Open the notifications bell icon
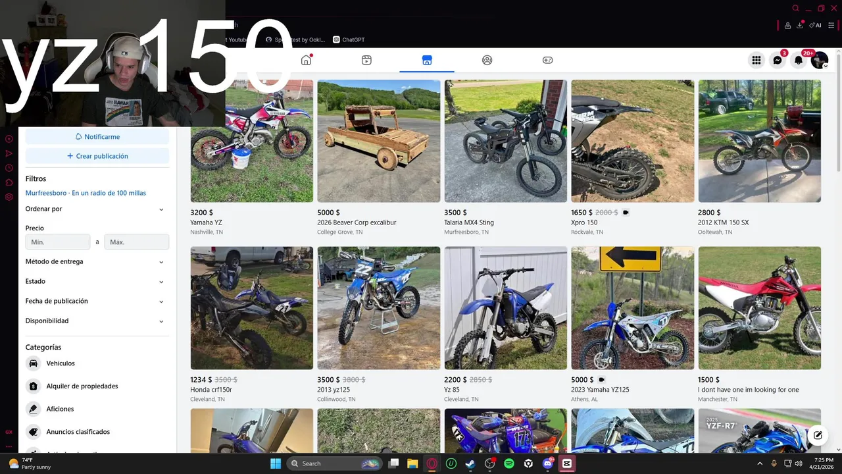The image size is (842, 474). tap(799, 60)
